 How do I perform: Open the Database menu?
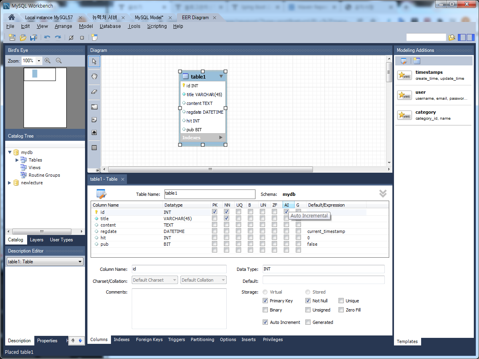(x=110, y=26)
